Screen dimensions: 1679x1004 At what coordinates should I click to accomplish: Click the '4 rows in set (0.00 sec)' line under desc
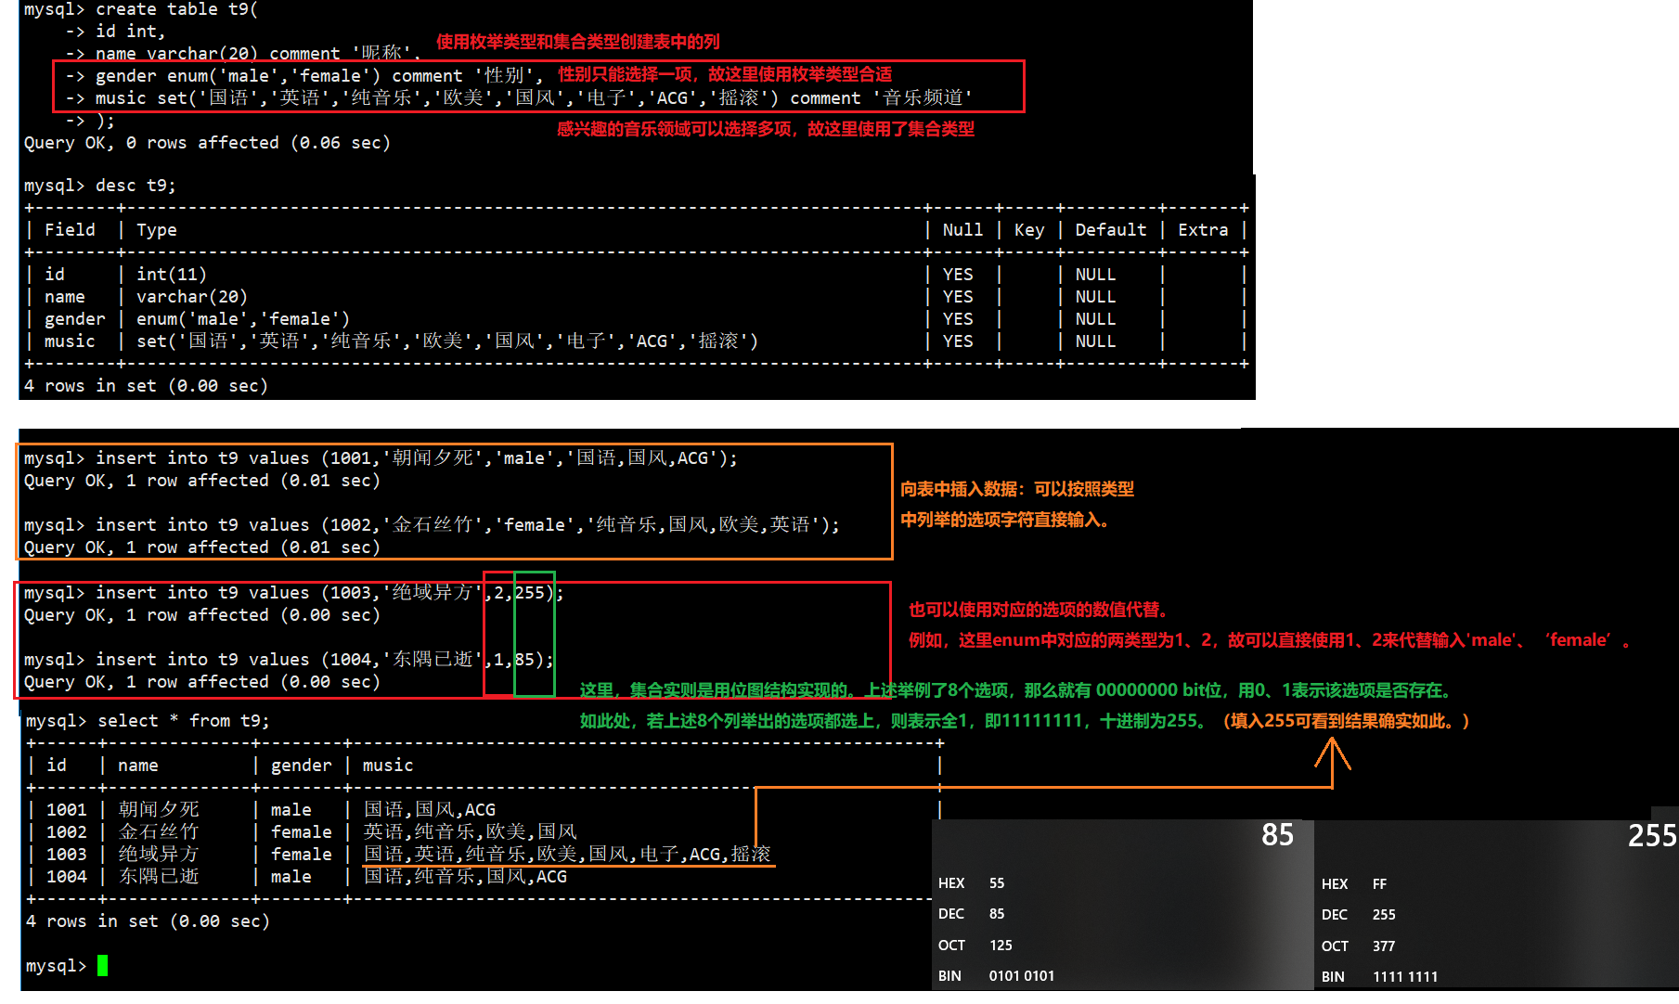[146, 386]
